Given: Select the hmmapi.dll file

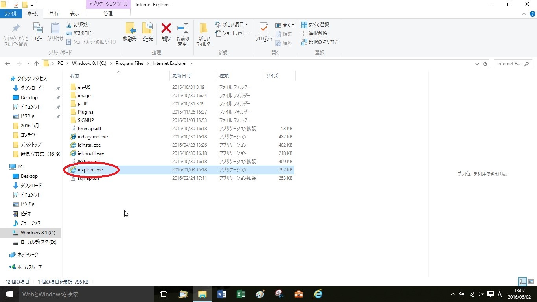Looking at the screenshot, I should (181, 129).
